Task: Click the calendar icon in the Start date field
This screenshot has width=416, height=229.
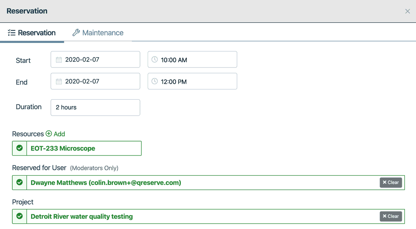Action: point(59,59)
